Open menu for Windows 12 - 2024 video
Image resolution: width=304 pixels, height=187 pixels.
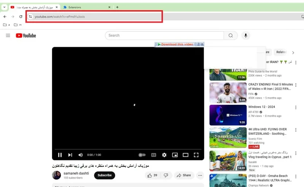point(296,107)
